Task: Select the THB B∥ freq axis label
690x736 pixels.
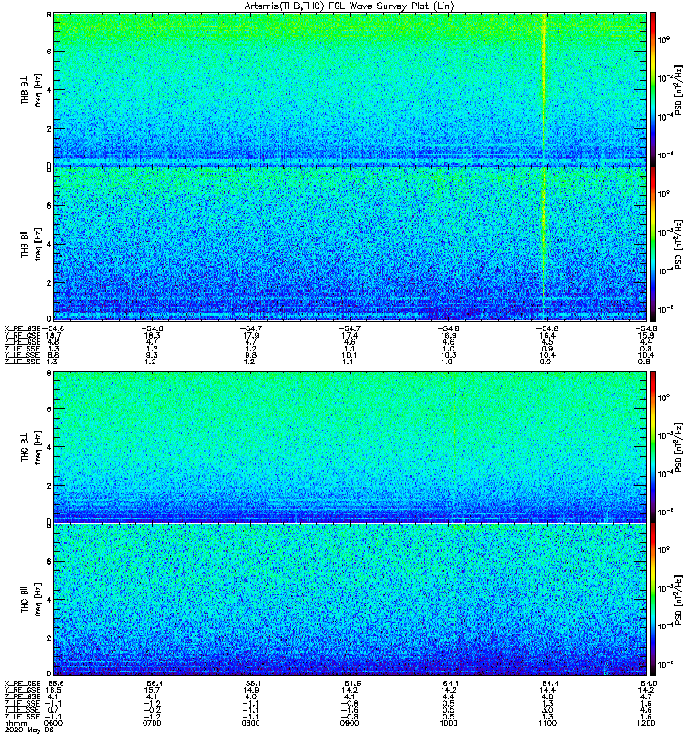Action: point(31,244)
